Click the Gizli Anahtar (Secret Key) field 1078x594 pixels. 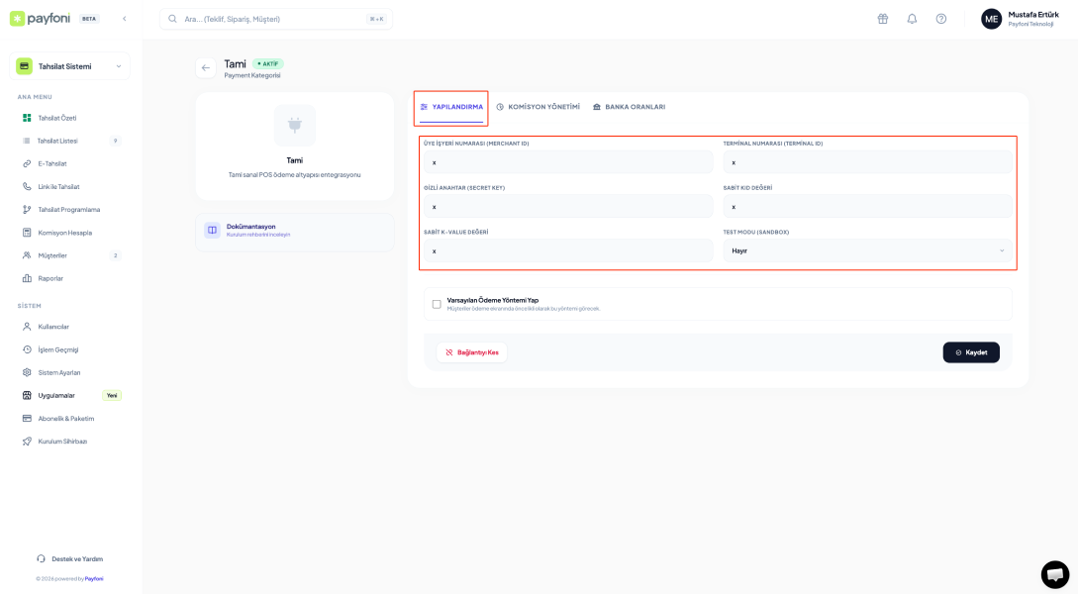click(x=571, y=206)
